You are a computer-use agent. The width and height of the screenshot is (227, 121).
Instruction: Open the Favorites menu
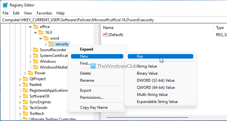[44, 13]
